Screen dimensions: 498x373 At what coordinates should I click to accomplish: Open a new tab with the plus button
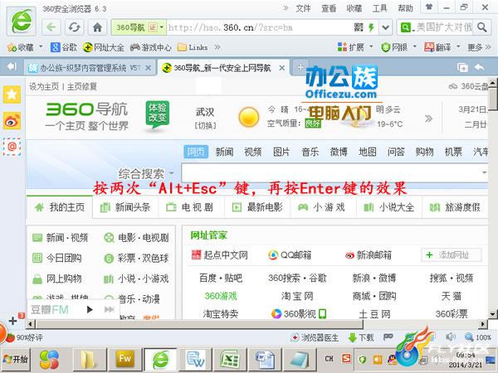300,67
